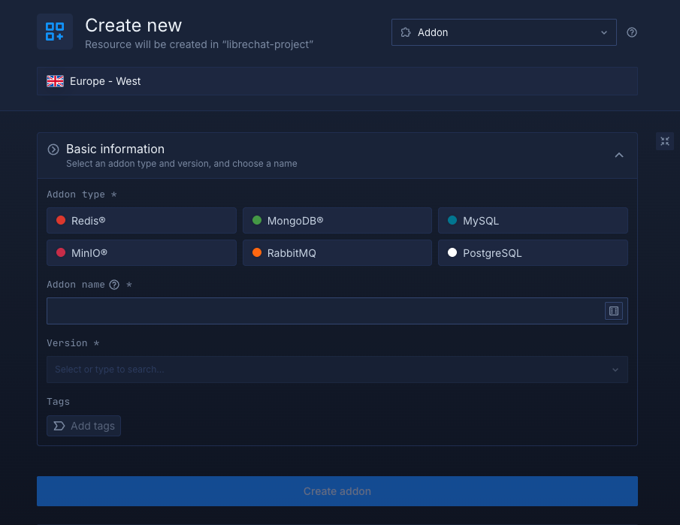The image size is (680, 525).
Task: Click the Basic information circled arrow icon
Action: [53, 149]
